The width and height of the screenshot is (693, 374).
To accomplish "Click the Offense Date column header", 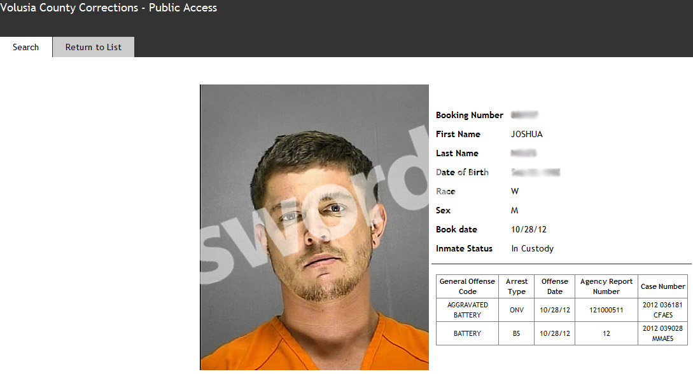I will 555,286.
